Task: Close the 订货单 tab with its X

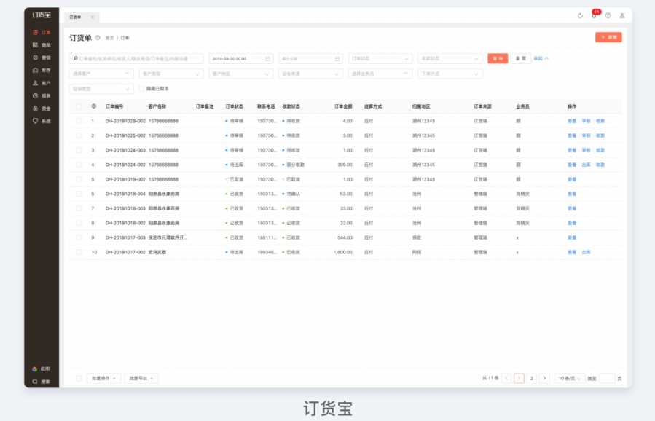Action: (93, 17)
